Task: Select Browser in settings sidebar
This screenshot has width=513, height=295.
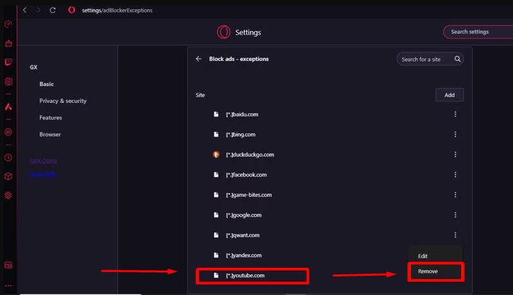Action: pos(50,135)
